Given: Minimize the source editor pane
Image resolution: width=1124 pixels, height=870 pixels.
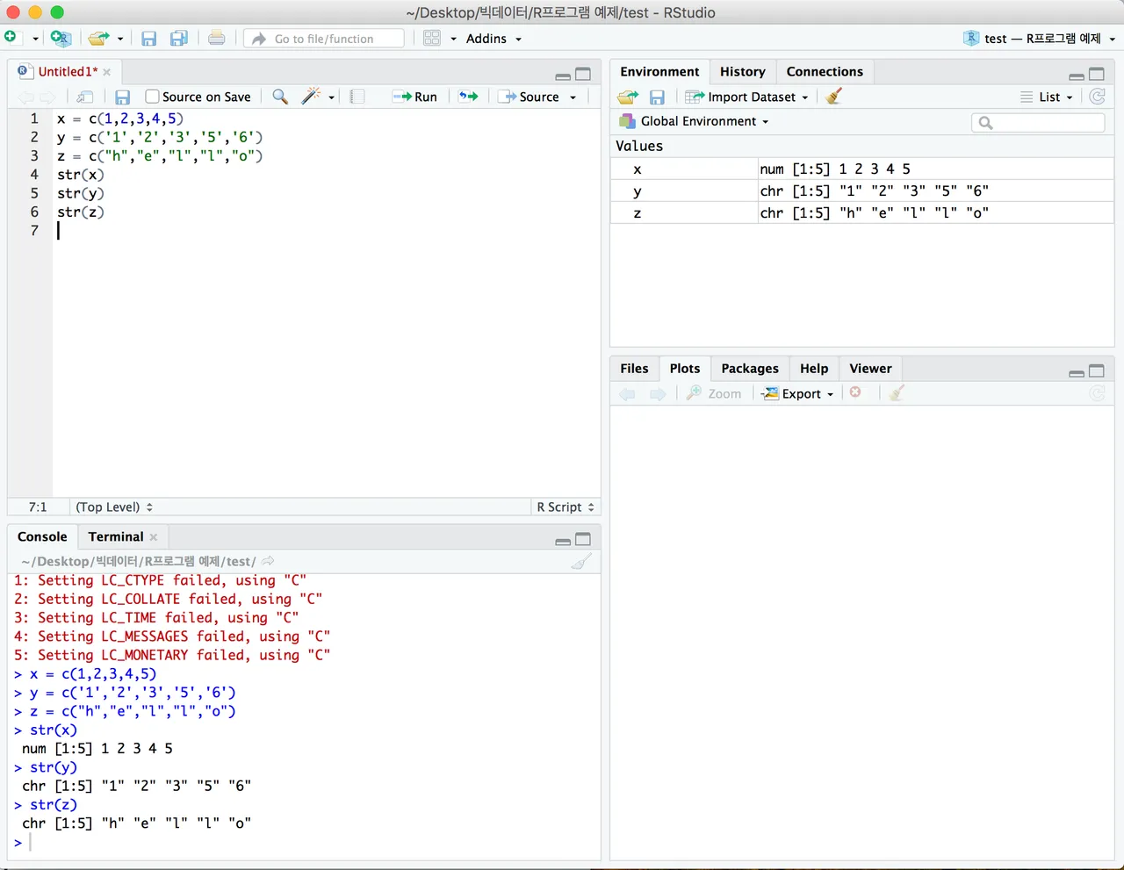Looking at the screenshot, I should pyautogui.click(x=563, y=75).
